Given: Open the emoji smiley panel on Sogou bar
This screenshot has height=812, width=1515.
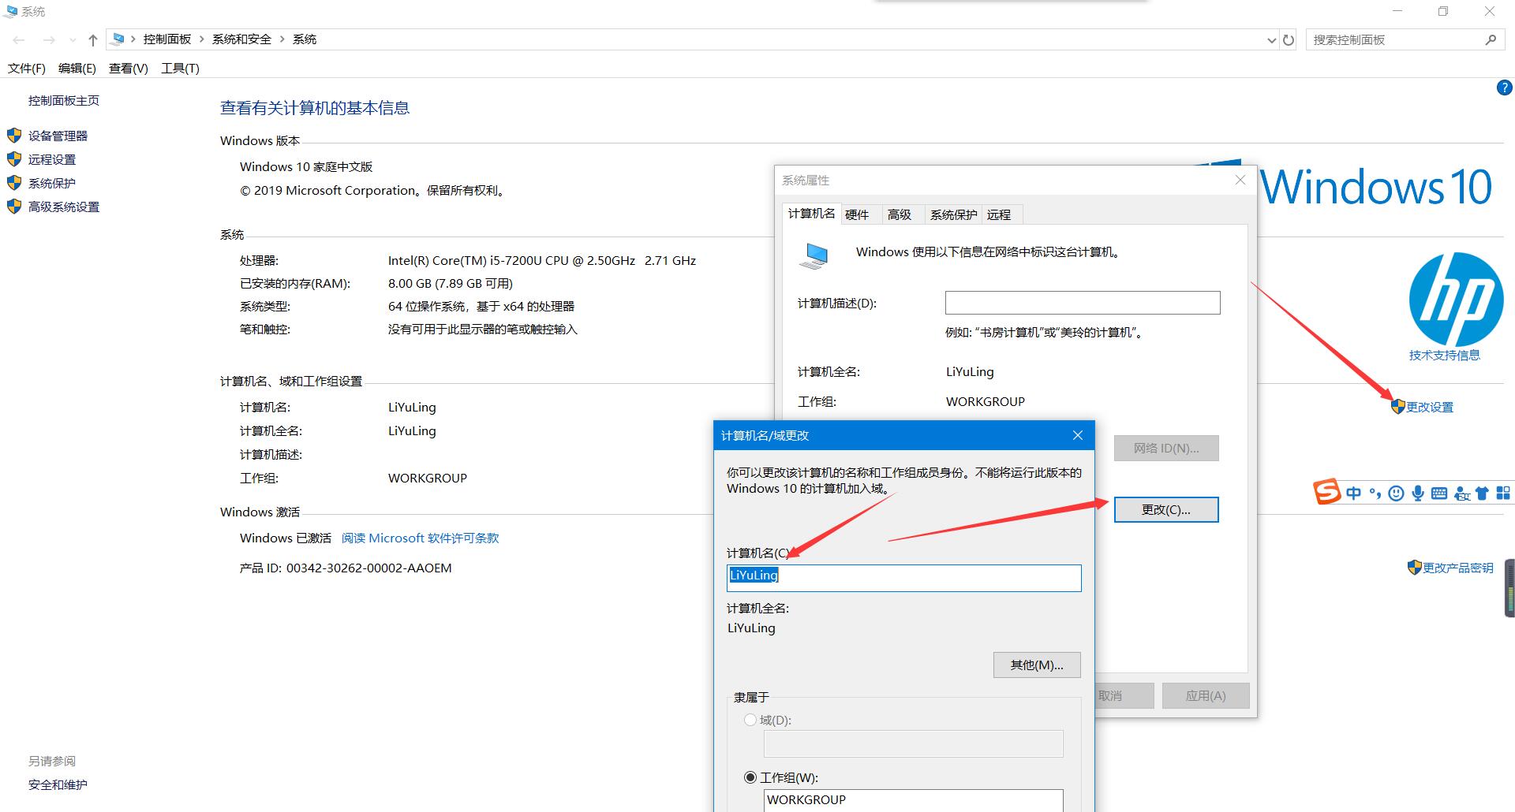Looking at the screenshot, I should pyautogui.click(x=1397, y=494).
